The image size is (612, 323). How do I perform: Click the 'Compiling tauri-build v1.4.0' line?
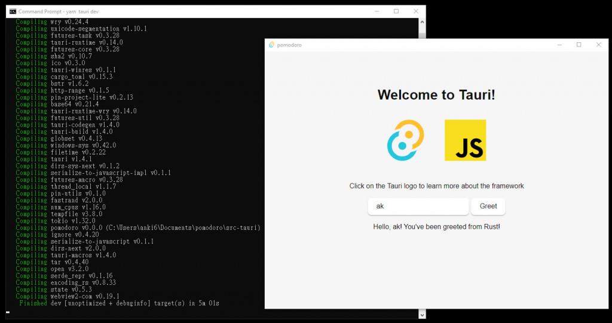[65, 132]
